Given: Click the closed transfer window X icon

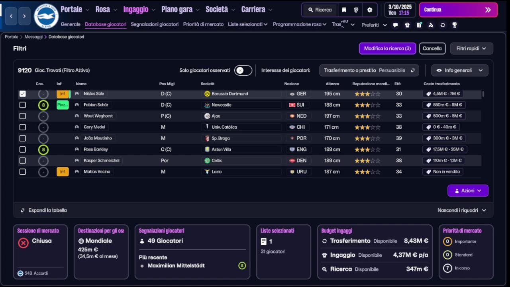Looking at the screenshot, I should [24, 243].
